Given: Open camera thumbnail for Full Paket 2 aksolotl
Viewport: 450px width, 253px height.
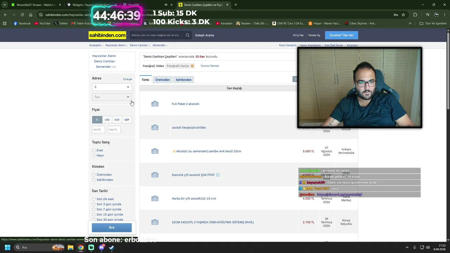Looking at the screenshot, I should pyautogui.click(x=155, y=104).
